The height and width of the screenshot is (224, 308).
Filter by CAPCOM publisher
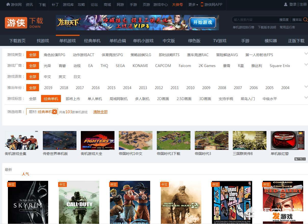[x=163, y=66]
